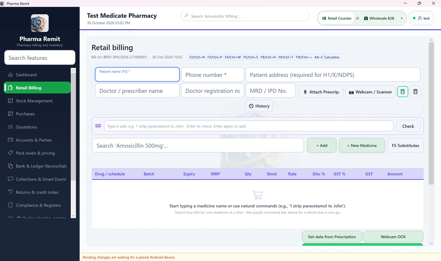
Task: Click the sidebar scroll down arrow
Action: click(x=73, y=216)
